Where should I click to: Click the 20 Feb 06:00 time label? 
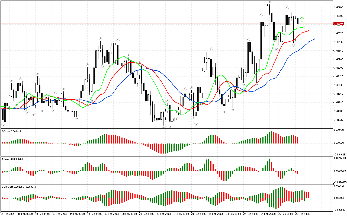(x=129, y=214)
